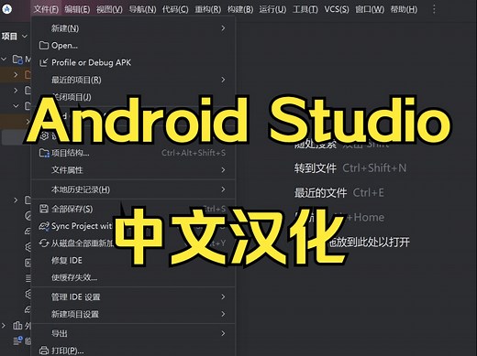Click 转到文件 hint in editor
Image resolution: width=477 pixels, height=356 pixels.
pos(316,168)
